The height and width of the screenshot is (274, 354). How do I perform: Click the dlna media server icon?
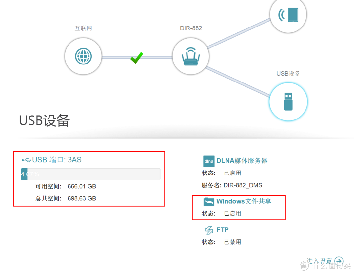click(x=208, y=161)
